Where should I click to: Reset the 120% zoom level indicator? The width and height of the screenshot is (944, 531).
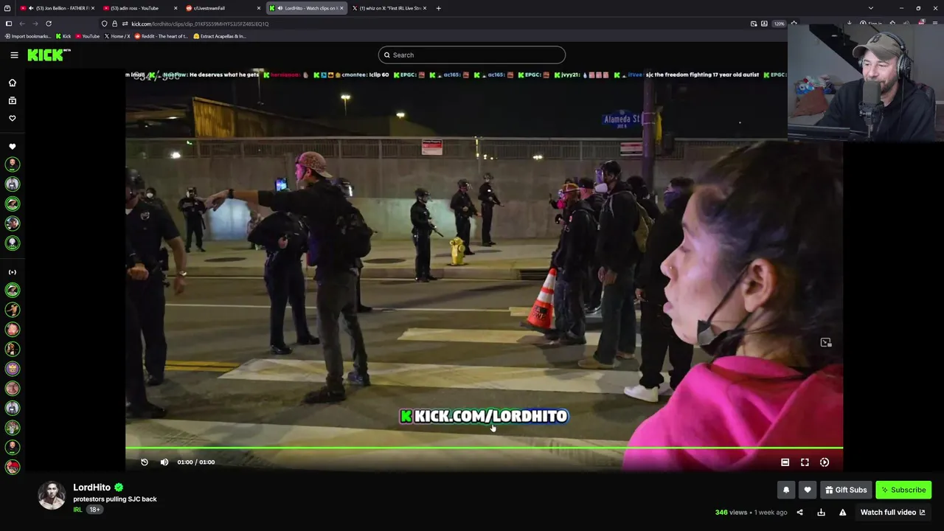[779, 24]
